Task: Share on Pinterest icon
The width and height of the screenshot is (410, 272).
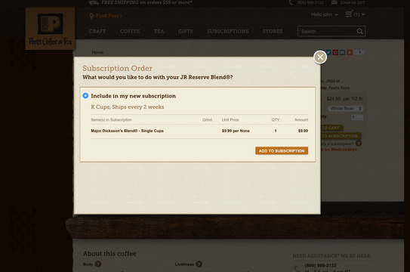Action: [335, 53]
